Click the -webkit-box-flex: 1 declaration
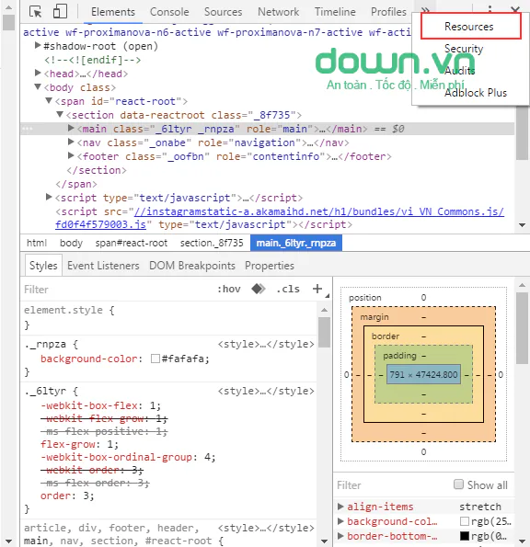Viewport: 530px width, 547px height. click(x=100, y=405)
